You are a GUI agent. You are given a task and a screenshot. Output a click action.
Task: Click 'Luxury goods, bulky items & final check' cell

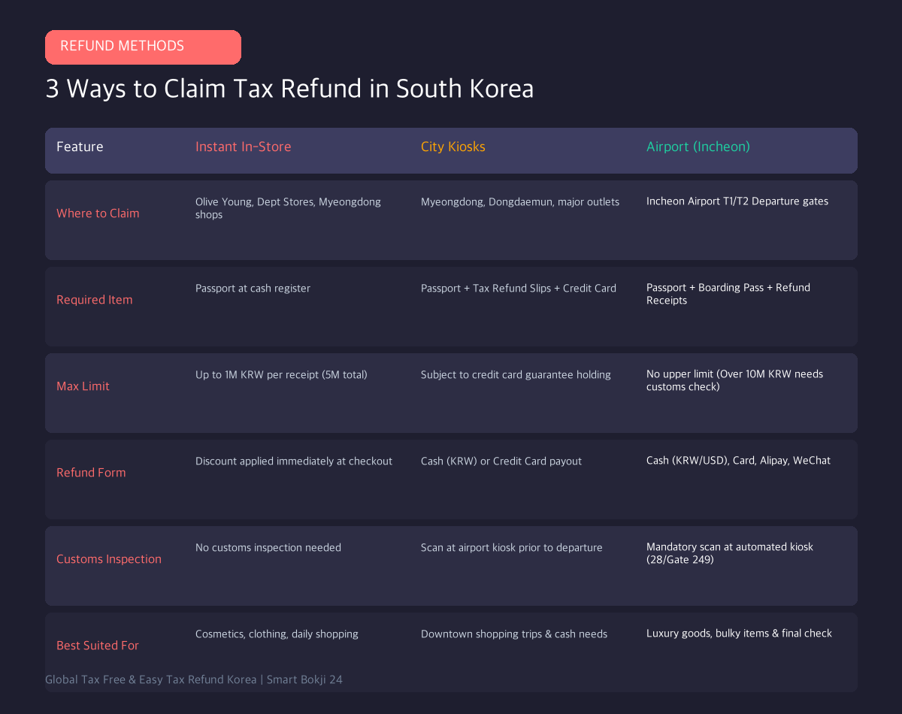[739, 634]
